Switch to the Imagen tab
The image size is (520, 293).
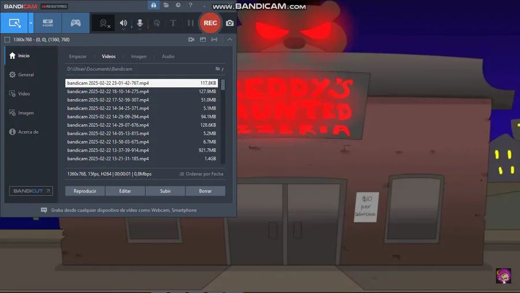(x=139, y=57)
